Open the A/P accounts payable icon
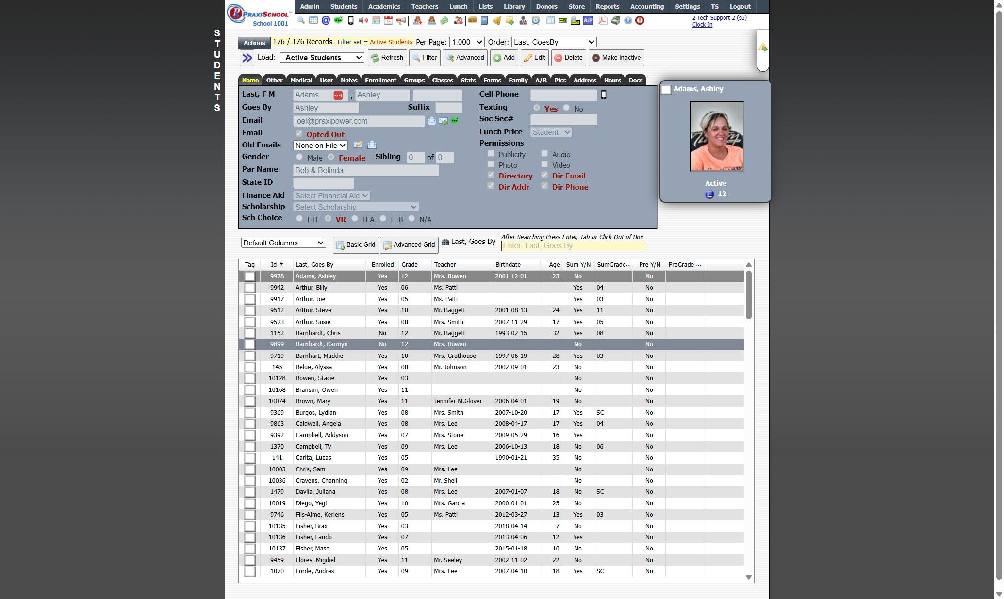Image resolution: width=1004 pixels, height=599 pixels. (x=588, y=20)
